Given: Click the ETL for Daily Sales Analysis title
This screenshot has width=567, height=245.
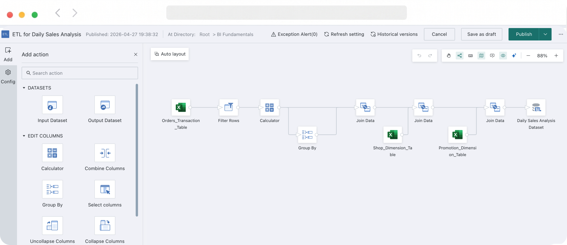Looking at the screenshot, I should coord(47,34).
